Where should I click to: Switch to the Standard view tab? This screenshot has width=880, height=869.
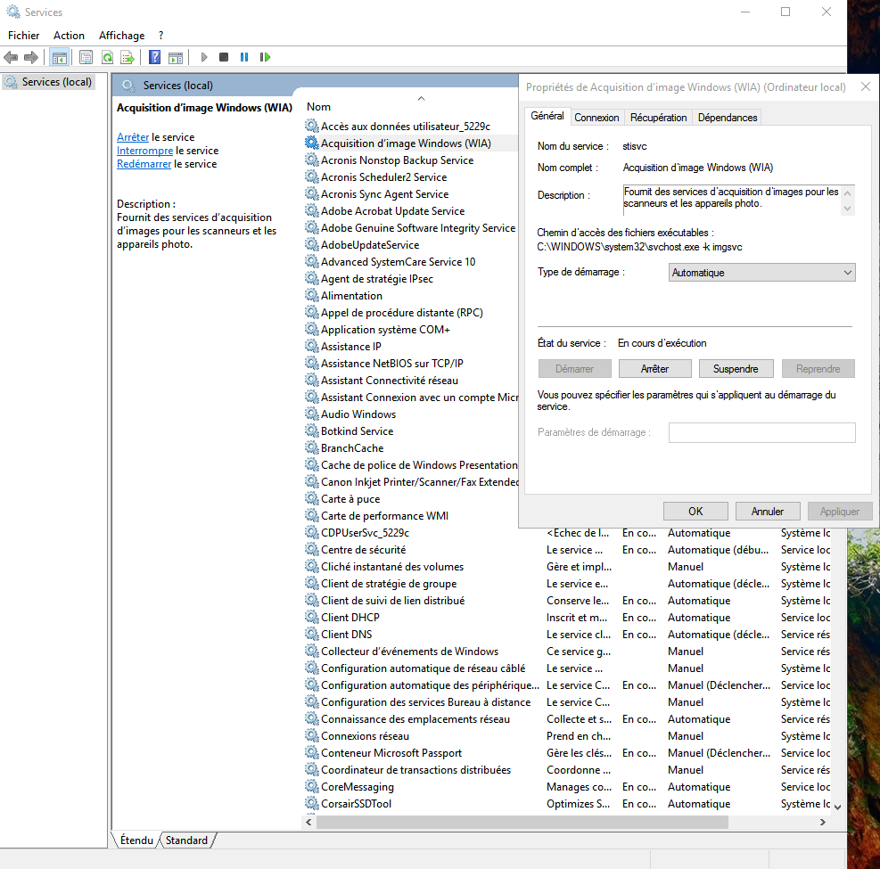tap(186, 840)
